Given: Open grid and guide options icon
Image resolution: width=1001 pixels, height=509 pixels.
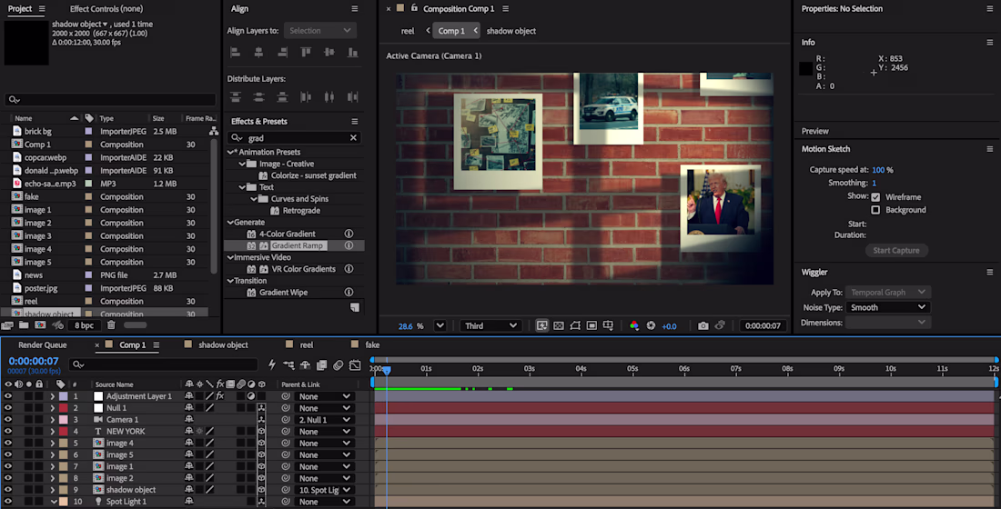Looking at the screenshot, I should point(608,325).
